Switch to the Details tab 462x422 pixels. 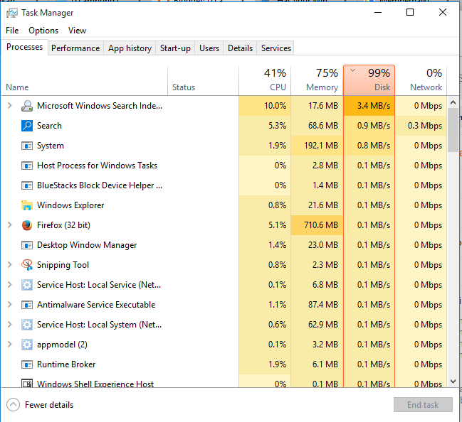coord(240,48)
